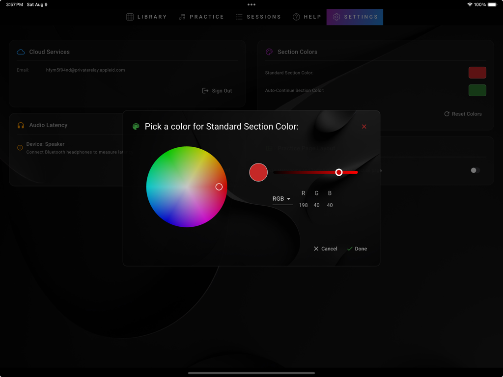The width and height of the screenshot is (503, 377).
Task: Enable the toggle switch below Reset Colors
Action: click(474, 170)
